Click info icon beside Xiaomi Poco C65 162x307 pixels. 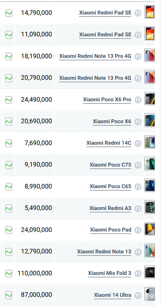click(x=138, y=187)
